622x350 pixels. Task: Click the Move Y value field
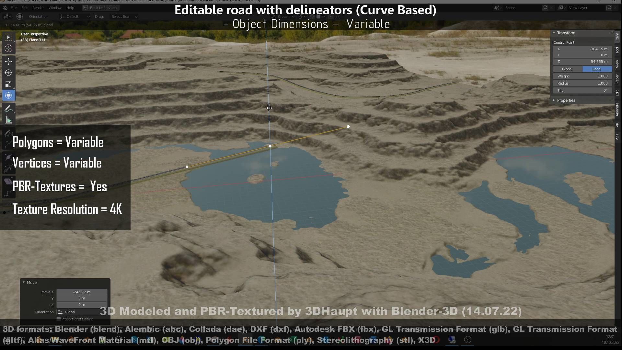82,298
